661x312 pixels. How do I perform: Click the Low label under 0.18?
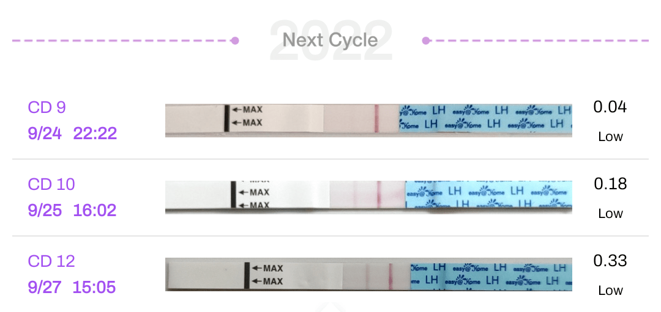point(610,214)
